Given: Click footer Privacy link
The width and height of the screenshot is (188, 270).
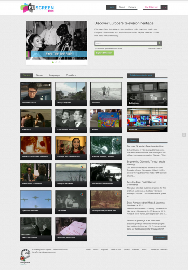Looking at the screenshot, I should coord(127,250).
